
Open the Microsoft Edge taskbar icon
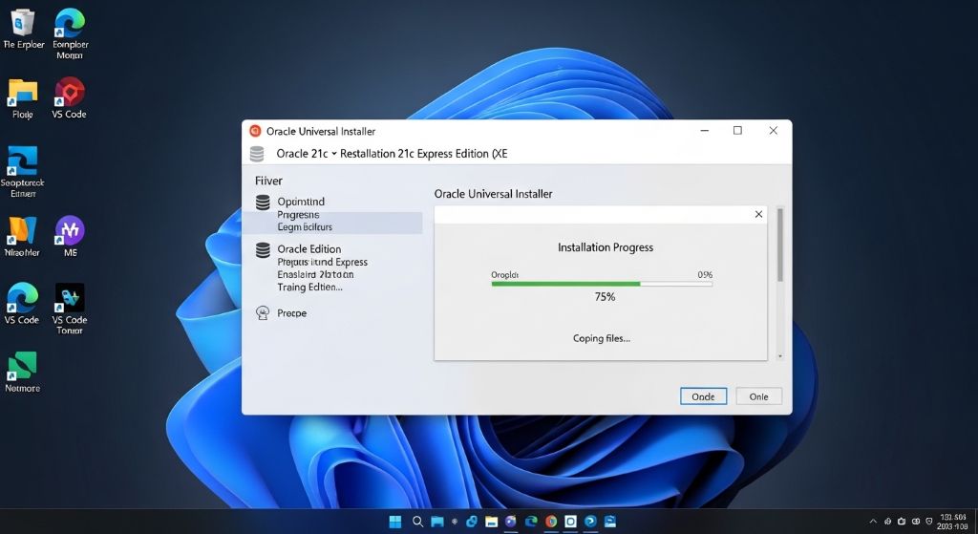point(531,522)
